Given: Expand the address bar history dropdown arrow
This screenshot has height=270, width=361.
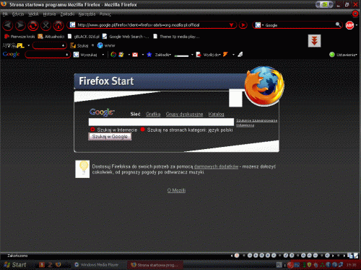Looking at the screenshot, I should point(231,25).
